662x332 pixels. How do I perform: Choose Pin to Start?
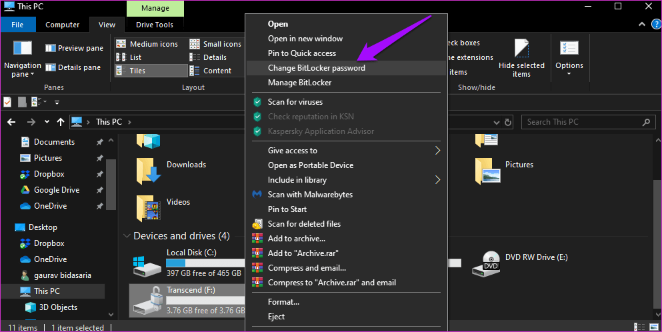point(346,209)
